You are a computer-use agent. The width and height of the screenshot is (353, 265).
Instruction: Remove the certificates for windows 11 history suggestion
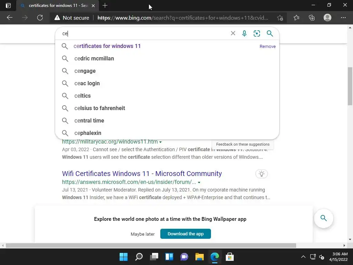[268, 47]
